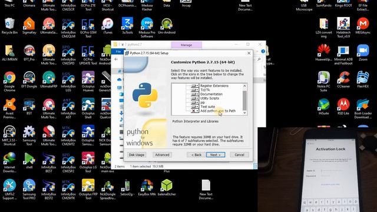Switch to the Manage tab in Explorer
This screenshot has height=212, width=377.
186,45
